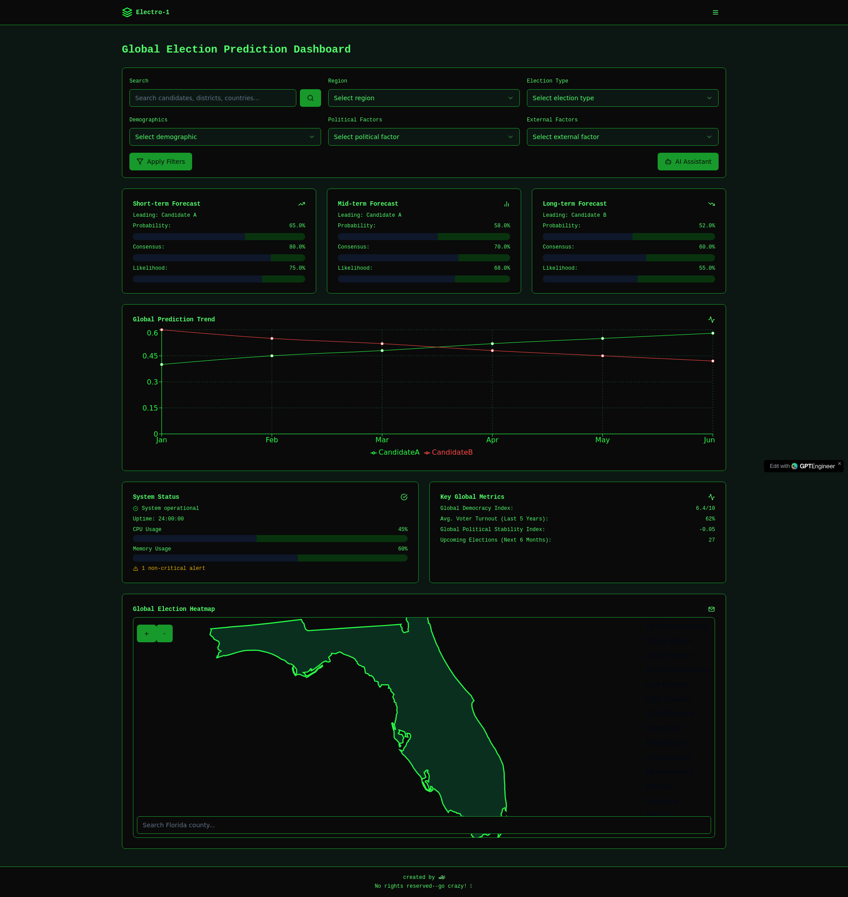848x897 pixels.
Task: Click the Long-term Probability progress bar
Action: pos(629,237)
